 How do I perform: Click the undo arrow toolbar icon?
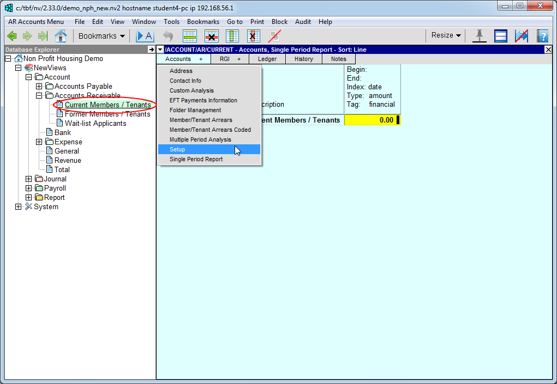click(x=168, y=36)
